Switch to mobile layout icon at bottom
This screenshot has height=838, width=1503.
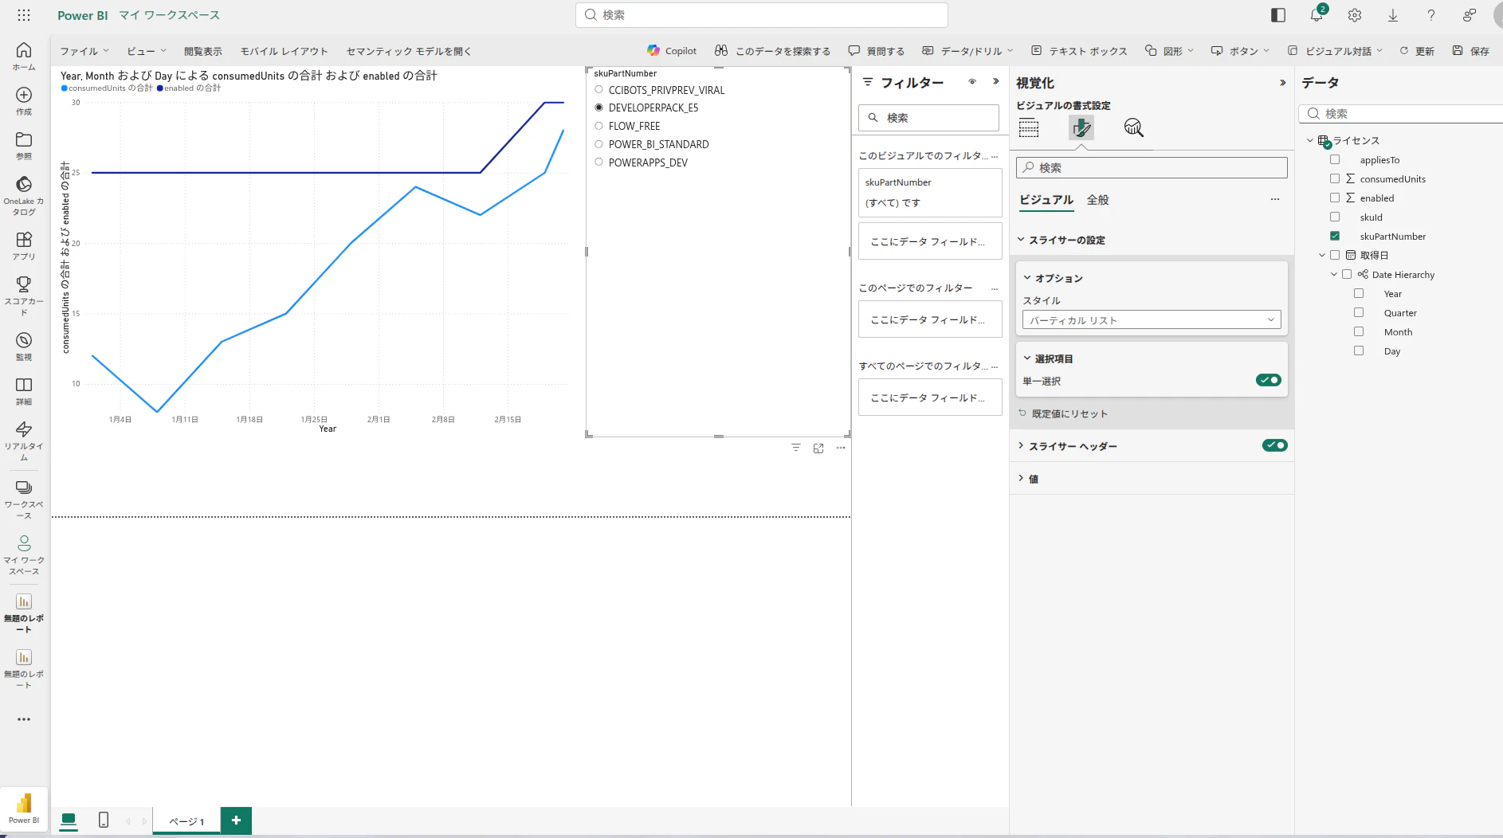tap(104, 820)
